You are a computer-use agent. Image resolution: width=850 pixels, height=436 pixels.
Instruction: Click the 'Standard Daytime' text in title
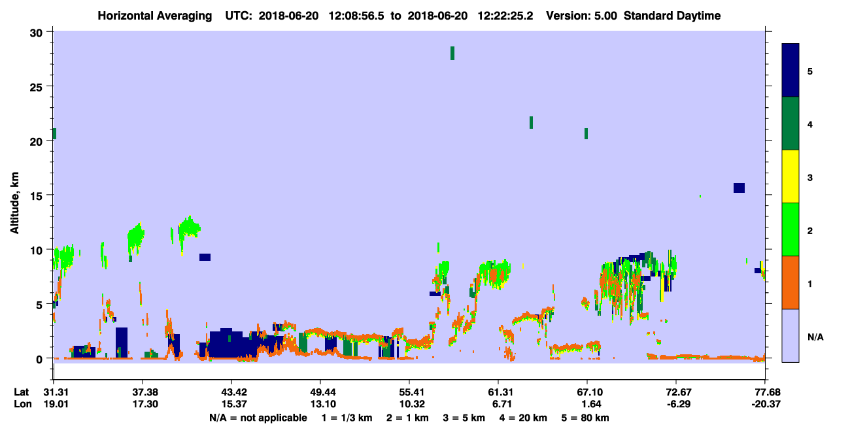(672, 16)
